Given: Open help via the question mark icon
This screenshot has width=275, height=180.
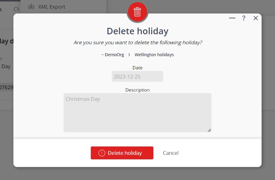Looking at the screenshot, I should click(x=244, y=18).
